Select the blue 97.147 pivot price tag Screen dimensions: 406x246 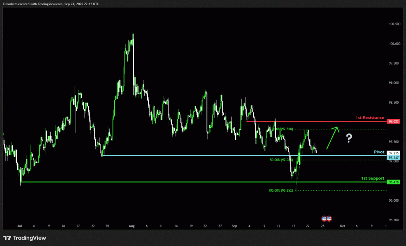[x=393, y=158]
